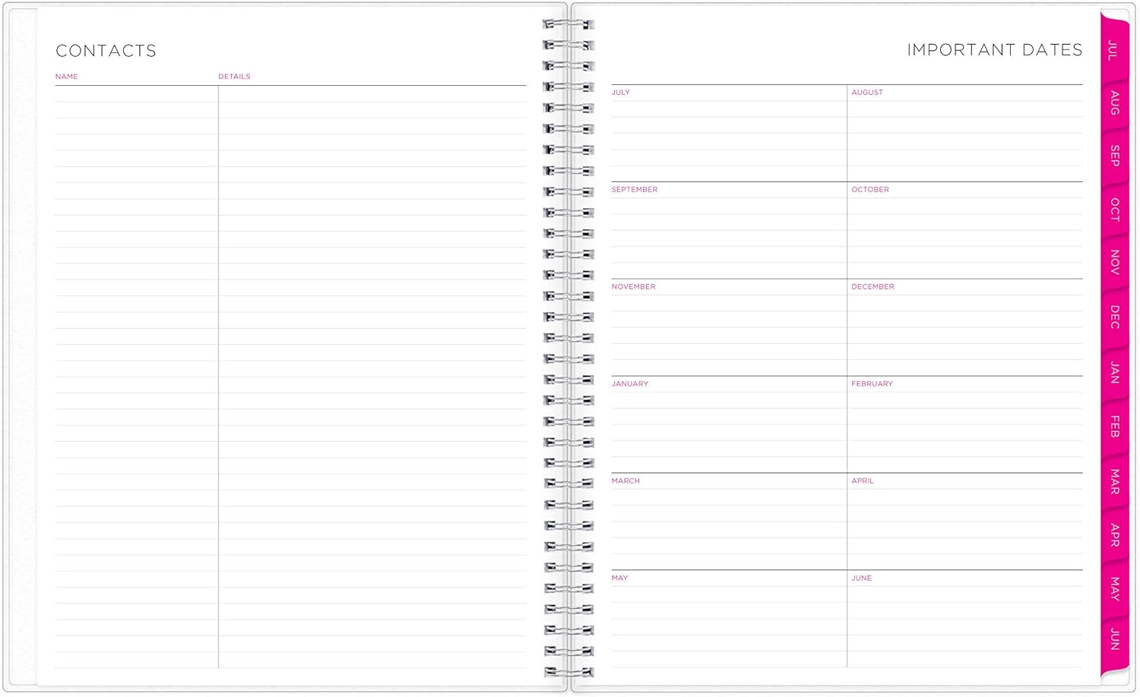This screenshot has height=697, width=1140.
Task: Click the SEPTEMBER section label
Action: 635,190
